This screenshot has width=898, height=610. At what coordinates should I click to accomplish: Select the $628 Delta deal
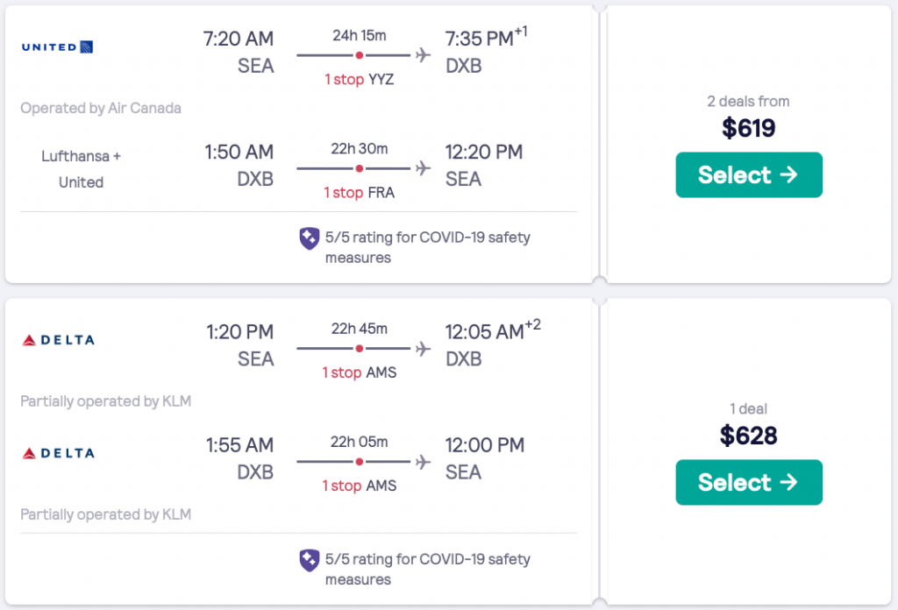(748, 482)
